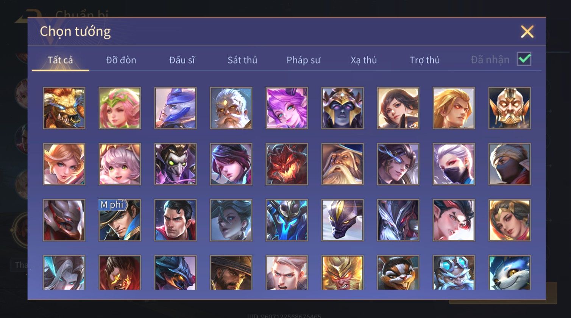Show the 'Sát thủ' hero category

point(242,60)
